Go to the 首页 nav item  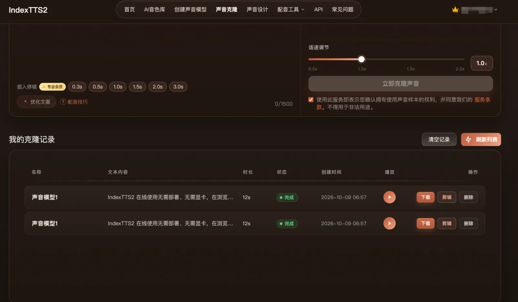129,9
